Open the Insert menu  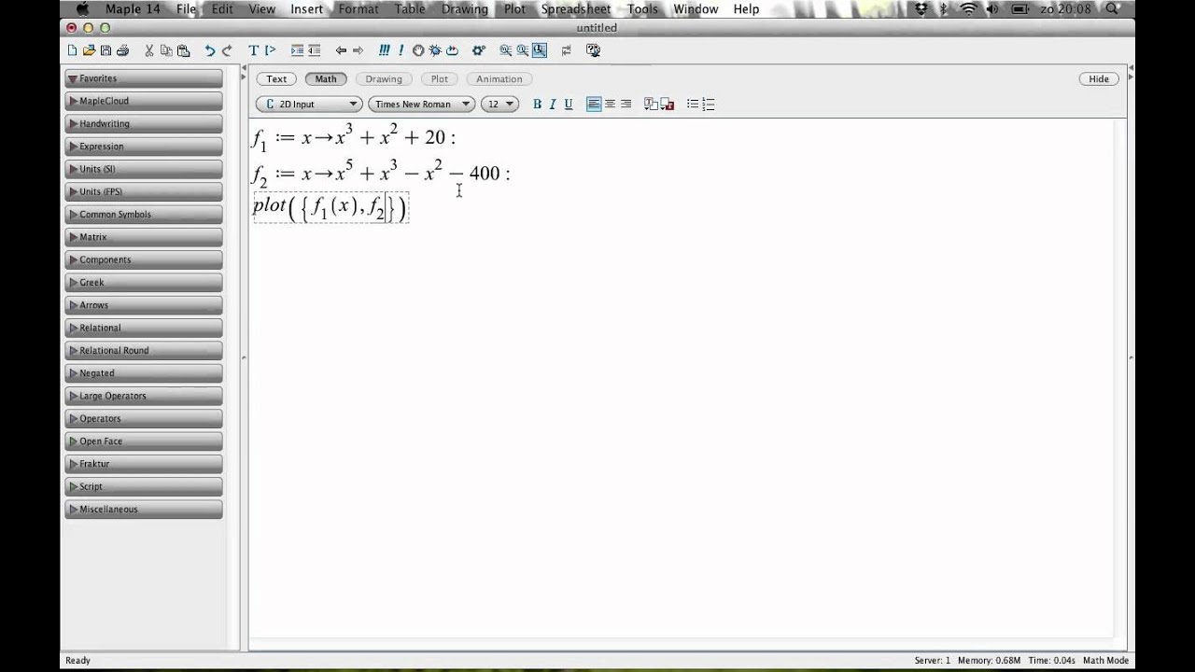click(x=306, y=9)
